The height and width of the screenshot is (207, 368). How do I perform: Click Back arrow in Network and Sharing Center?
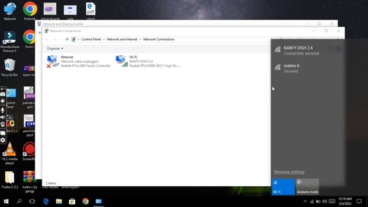(40, 33)
